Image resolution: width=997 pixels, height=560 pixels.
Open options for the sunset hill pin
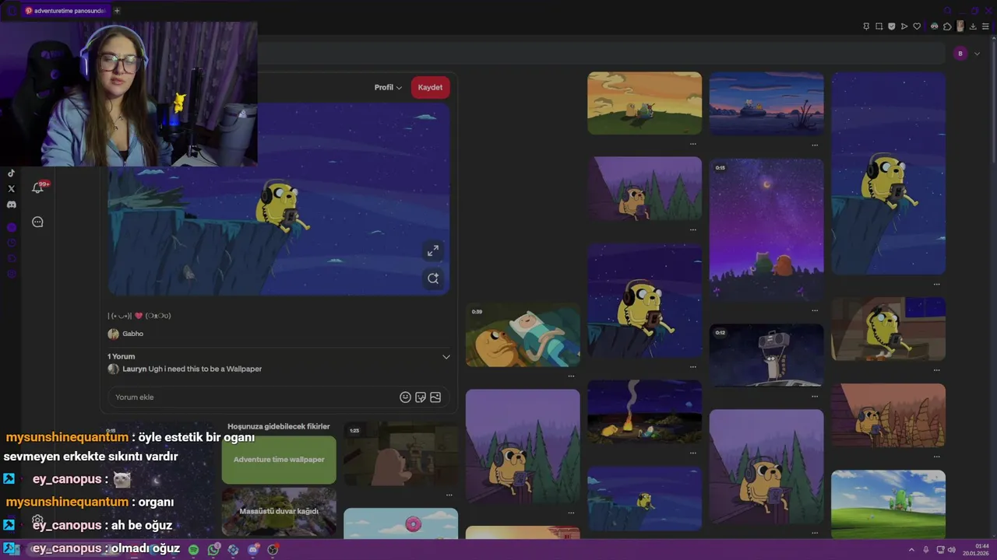click(693, 144)
